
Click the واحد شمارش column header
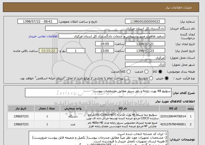[x=73, y=109]
